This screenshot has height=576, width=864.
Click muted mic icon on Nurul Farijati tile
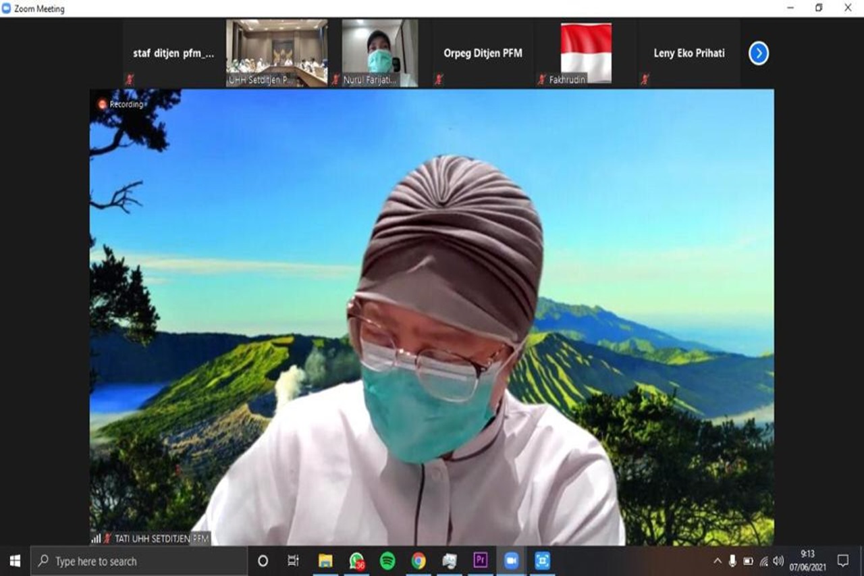click(335, 80)
